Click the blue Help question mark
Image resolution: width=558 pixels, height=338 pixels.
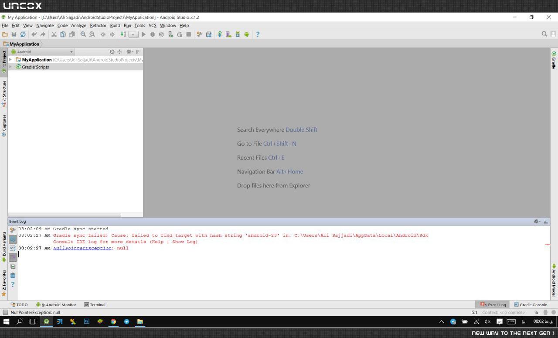[258, 34]
